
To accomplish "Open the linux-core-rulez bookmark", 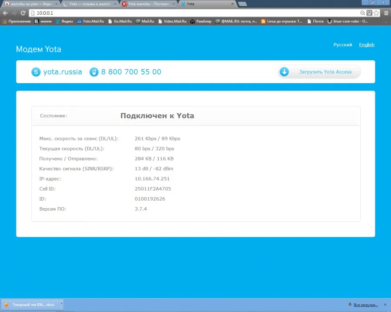I will 348,21.
